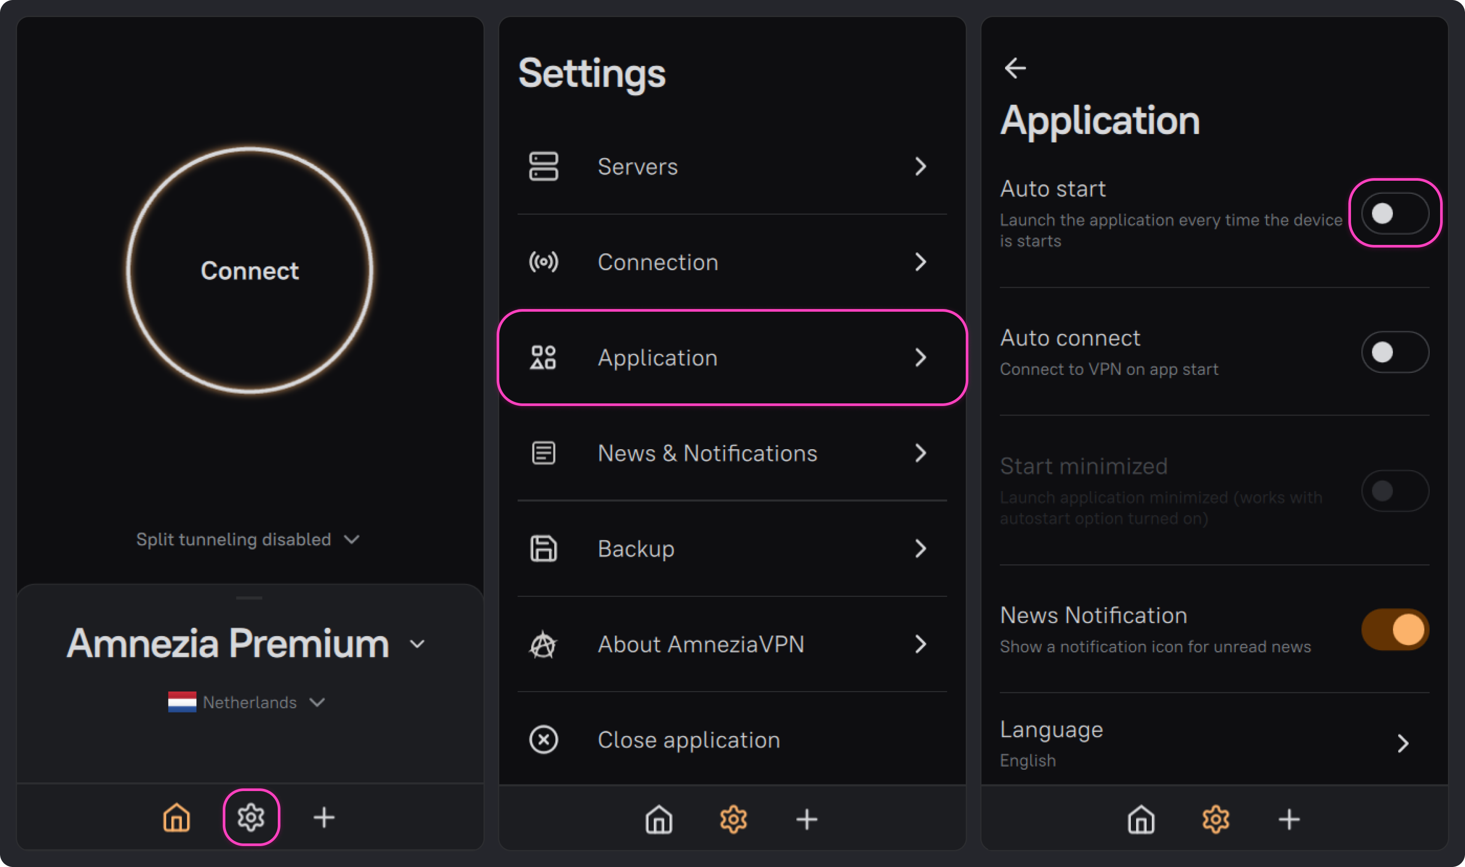Click the Backup floppy disk icon

[543, 549]
